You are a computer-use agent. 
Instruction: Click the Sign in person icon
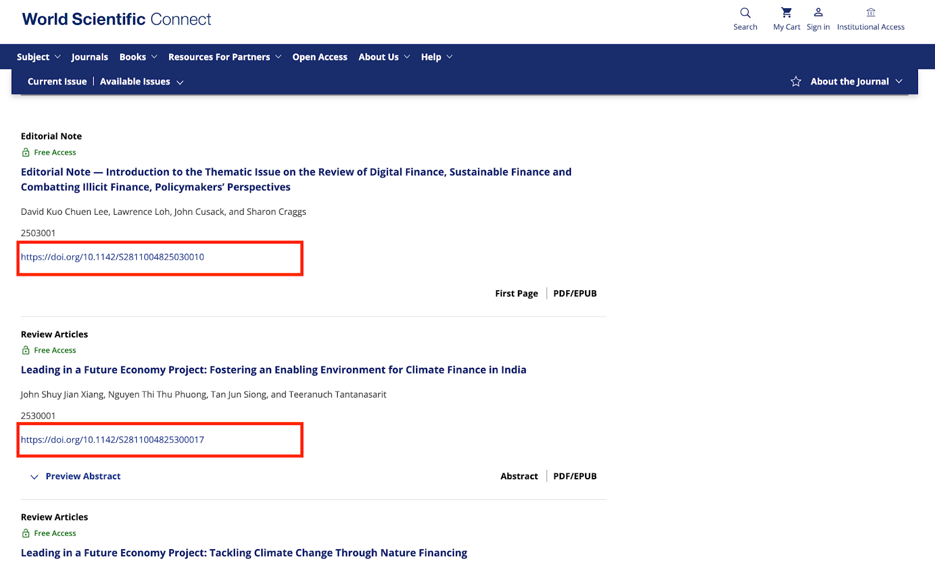(818, 13)
